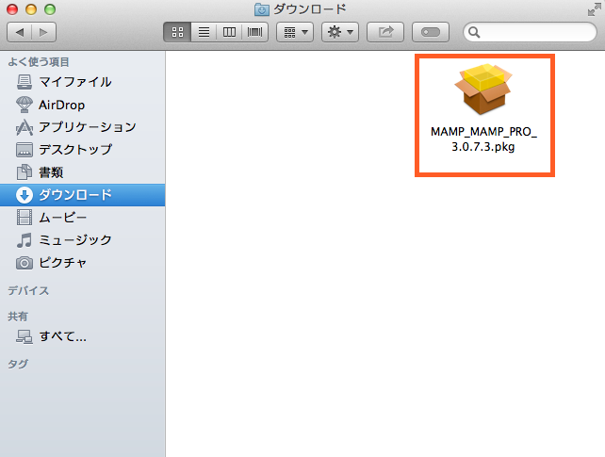The width and height of the screenshot is (605, 457).
Task: Open the gear action menu
Action: [x=340, y=32]
